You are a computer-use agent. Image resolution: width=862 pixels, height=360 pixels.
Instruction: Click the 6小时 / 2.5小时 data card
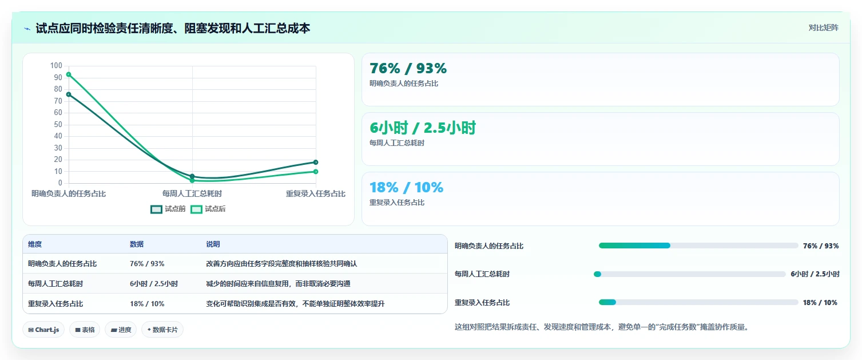pyautogui.click(x=600, y=139)
